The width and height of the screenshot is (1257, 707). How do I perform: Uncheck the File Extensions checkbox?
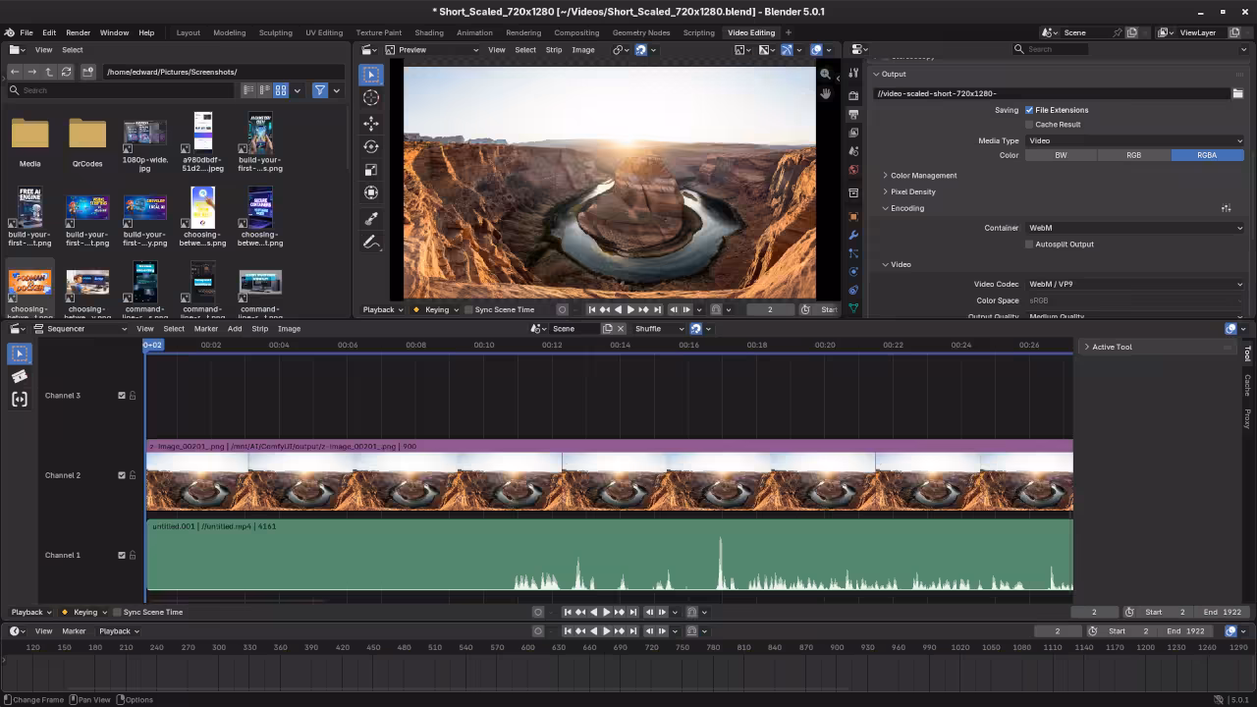pos(1029,110)
